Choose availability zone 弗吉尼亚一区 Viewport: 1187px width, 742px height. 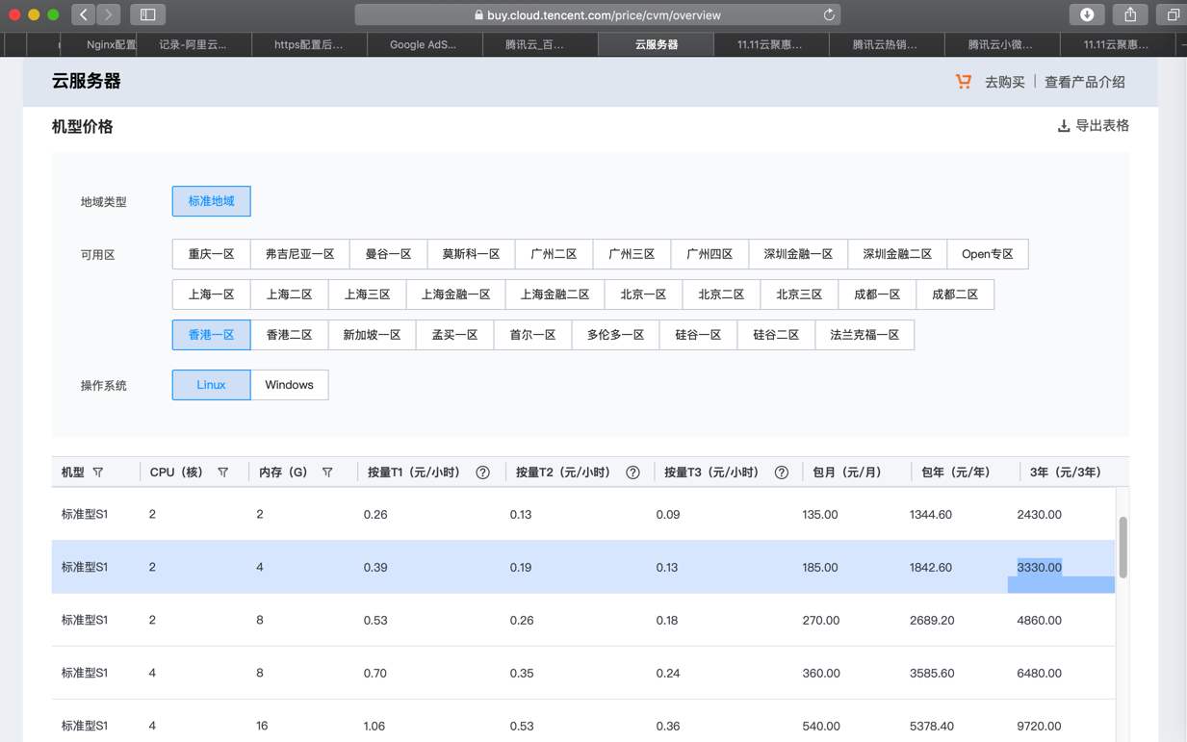(299, 254)
